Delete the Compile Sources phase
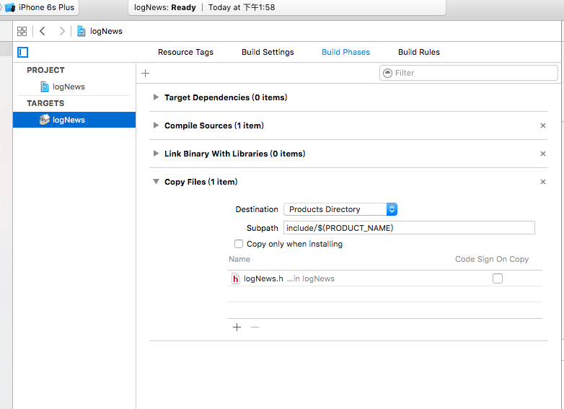This screenshot has width=564, height=409. 543,126
